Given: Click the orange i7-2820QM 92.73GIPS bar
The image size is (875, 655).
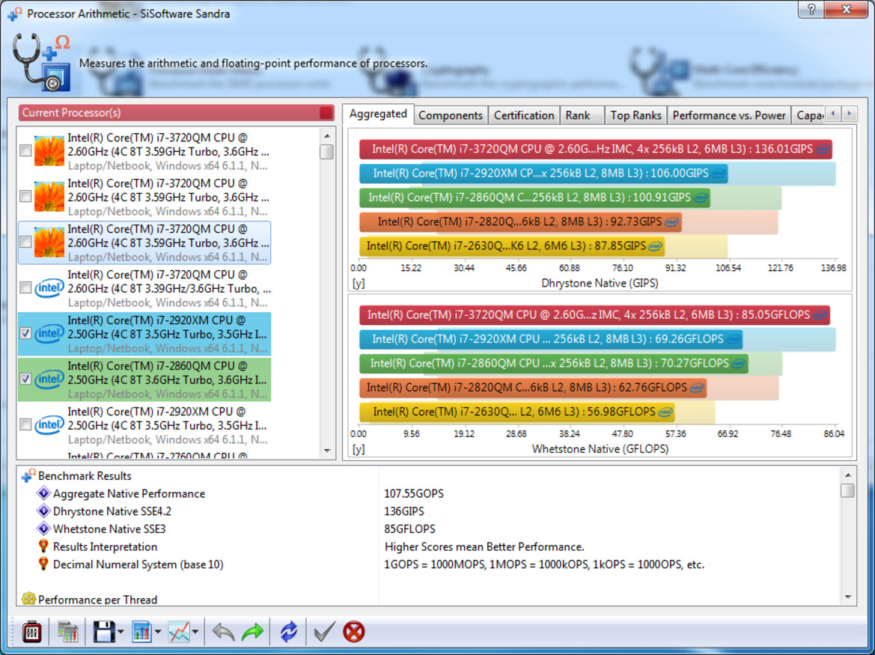Looking at the screenshot, I should pyautogui.click(x=520, y=222).
